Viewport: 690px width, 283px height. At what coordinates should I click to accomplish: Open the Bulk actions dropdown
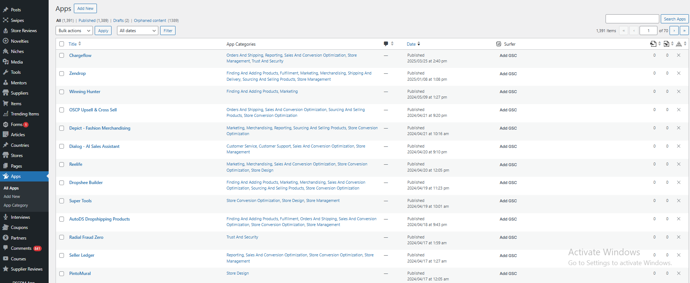(x=74, y=31)
